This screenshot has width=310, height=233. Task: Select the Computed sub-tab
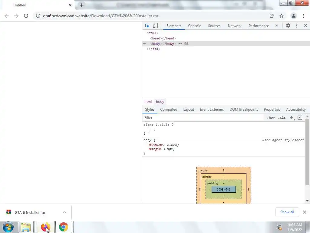point(169,110)
